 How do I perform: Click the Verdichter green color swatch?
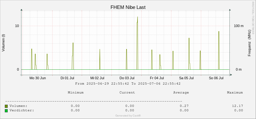(6, 111)
